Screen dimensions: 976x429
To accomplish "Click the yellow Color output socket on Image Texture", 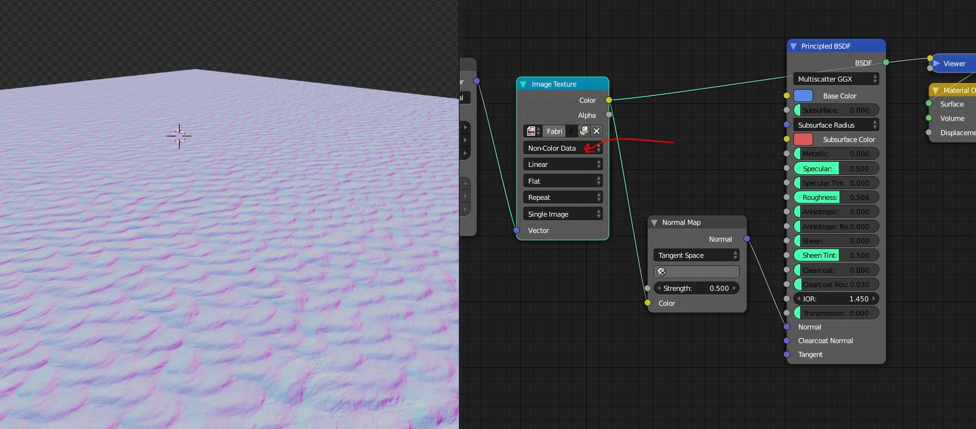I will pyautogui.click(x=609, y=100).
